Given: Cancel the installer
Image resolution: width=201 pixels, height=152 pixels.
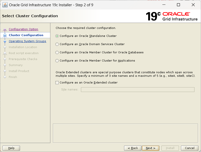Looking at the screenshot, I should click(x=189, y=148).
